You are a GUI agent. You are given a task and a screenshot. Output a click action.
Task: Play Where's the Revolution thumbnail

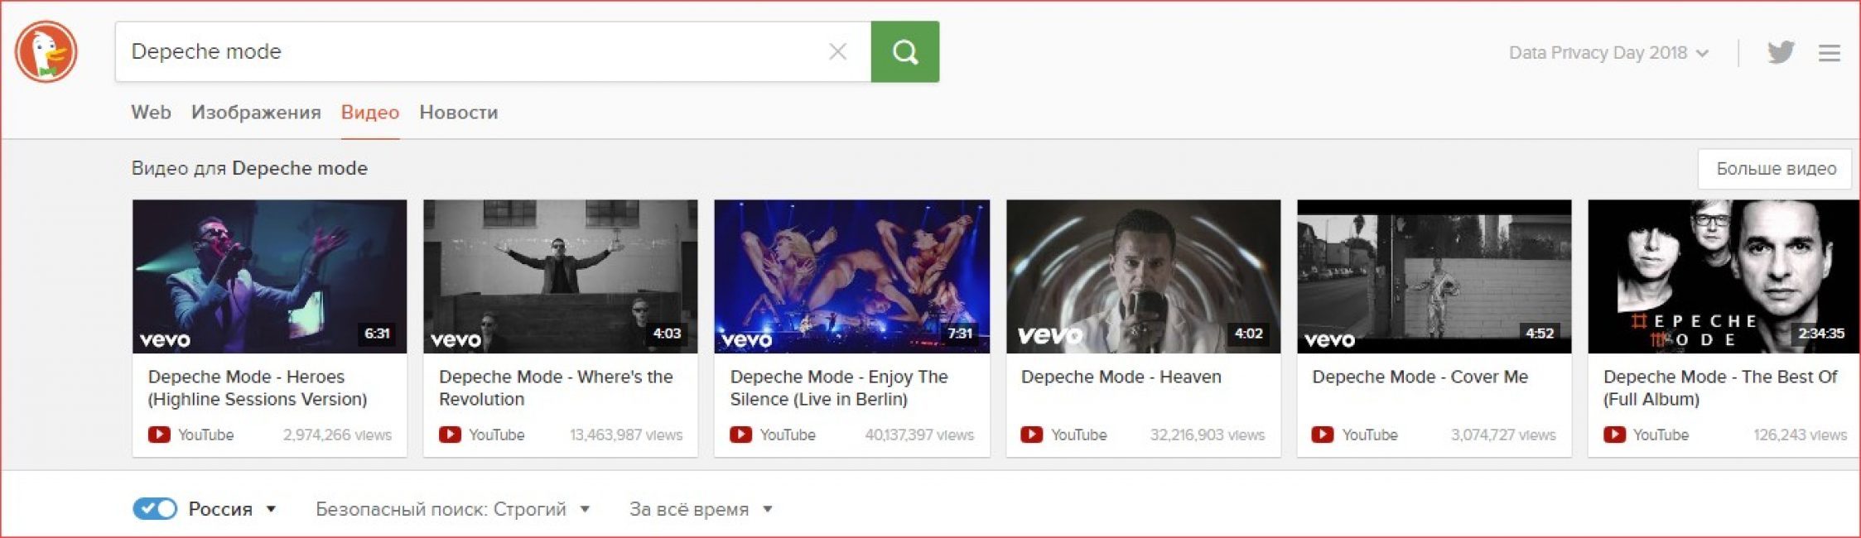(561, 276)
